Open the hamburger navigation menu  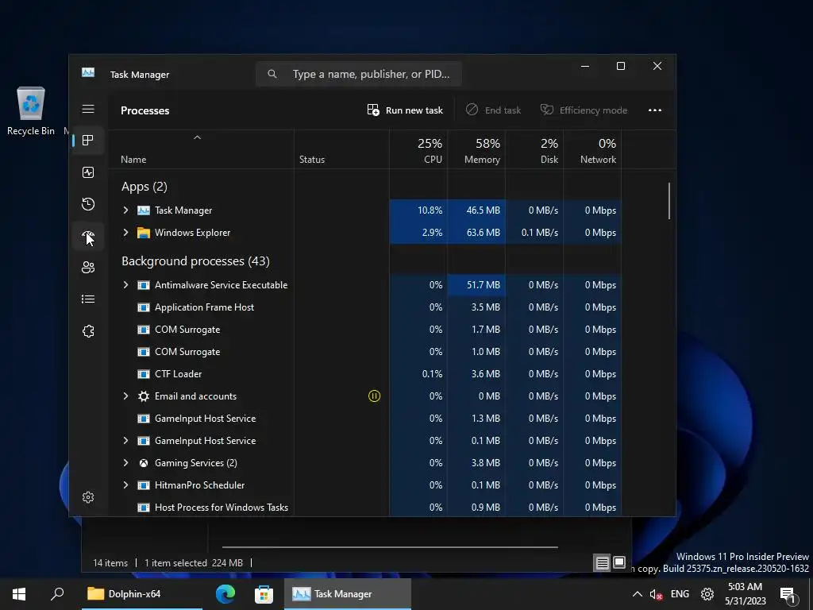click(88, 109)
